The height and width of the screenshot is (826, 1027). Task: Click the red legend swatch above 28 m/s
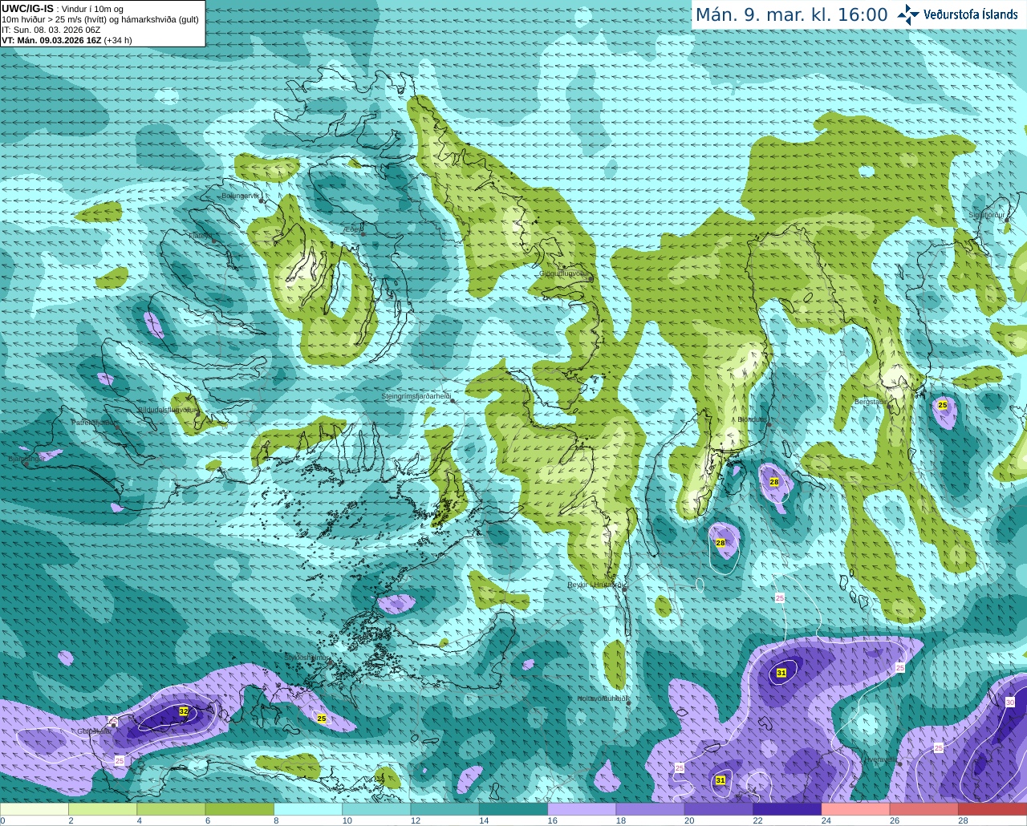pyautogui.click(x=992, y=809)
